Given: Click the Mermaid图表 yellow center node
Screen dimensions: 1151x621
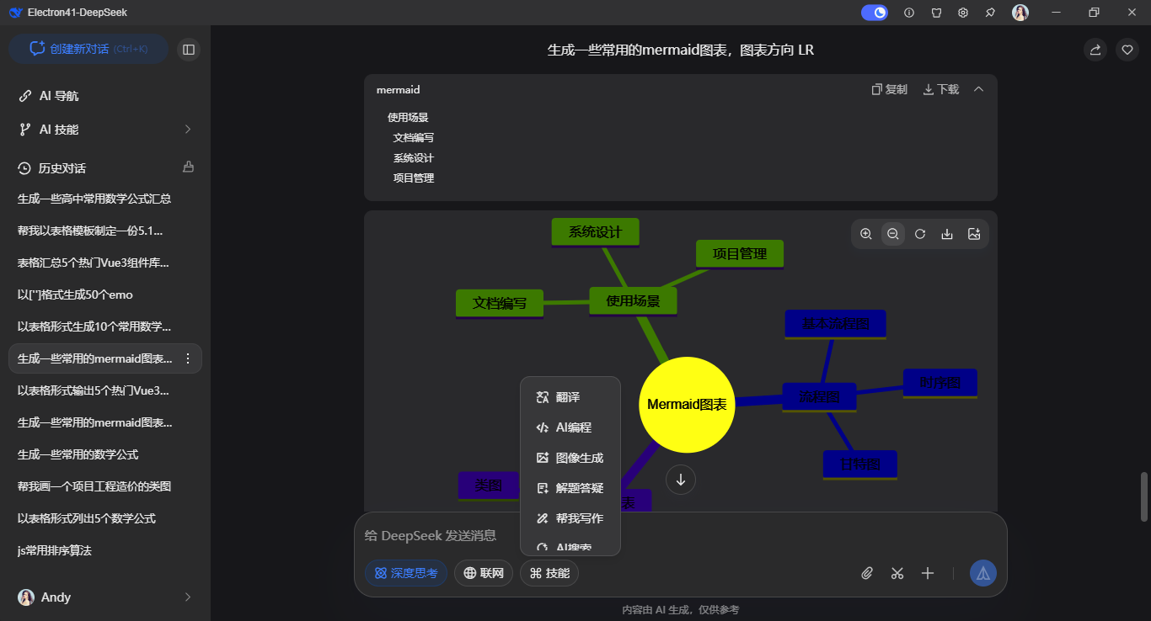Looking at the screenshot, I should coord(687,405).
